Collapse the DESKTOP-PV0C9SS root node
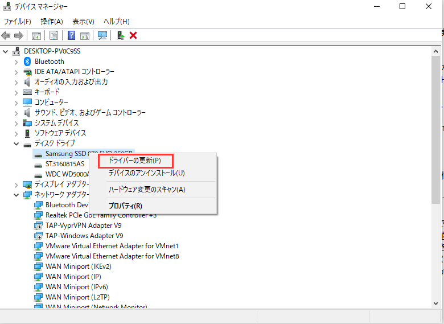444x324 pixels. 5,51
